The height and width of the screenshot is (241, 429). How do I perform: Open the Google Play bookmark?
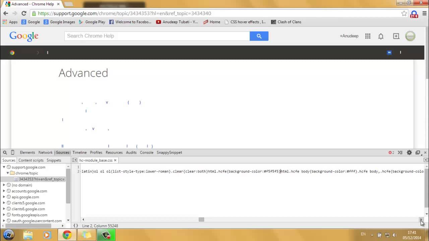(92, 22)
